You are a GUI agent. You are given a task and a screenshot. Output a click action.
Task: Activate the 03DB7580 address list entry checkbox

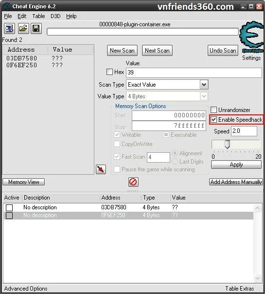(x=9, y=207)
